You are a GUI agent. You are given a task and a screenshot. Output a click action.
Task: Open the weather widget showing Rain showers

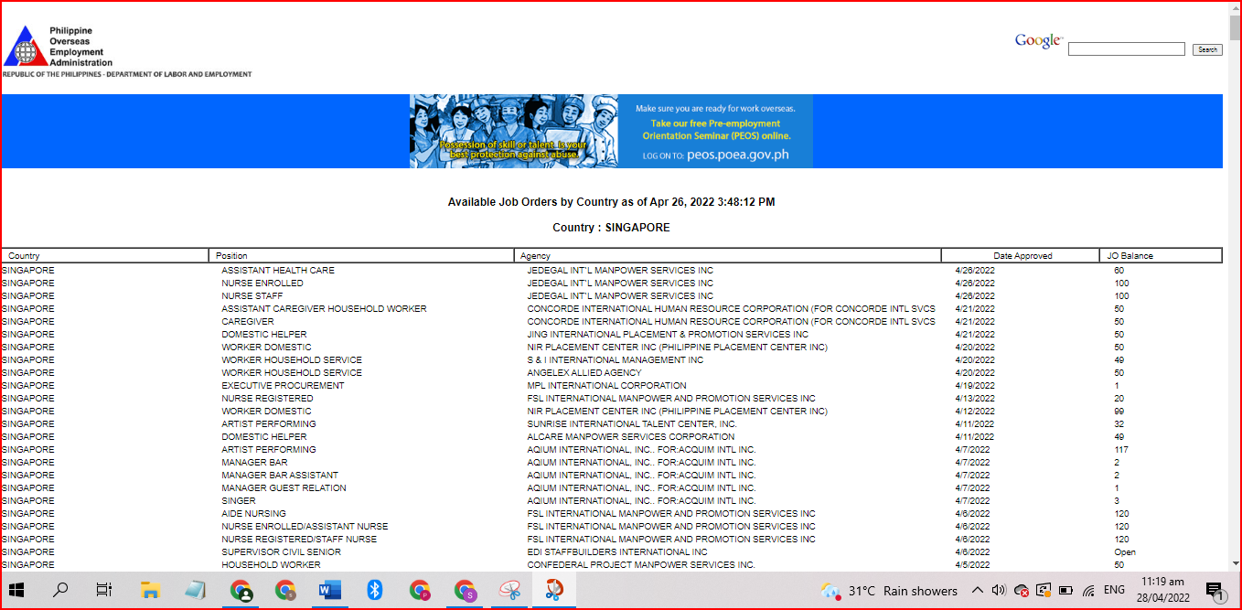(889, 591)
